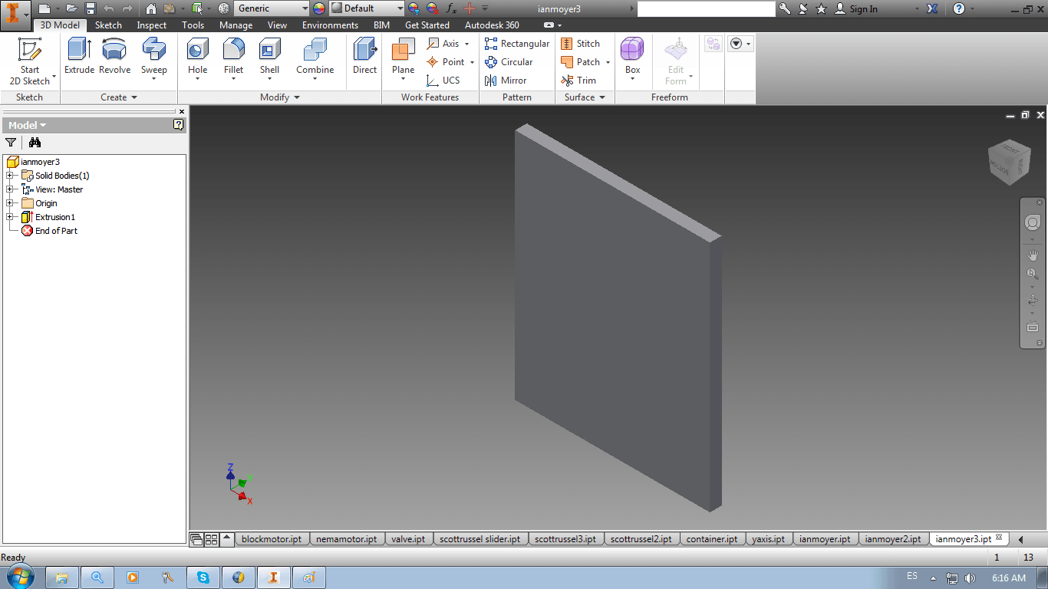The image size is (1048, 589).
Task: Expand the View: Master node
Action: (x=10, y=189)
